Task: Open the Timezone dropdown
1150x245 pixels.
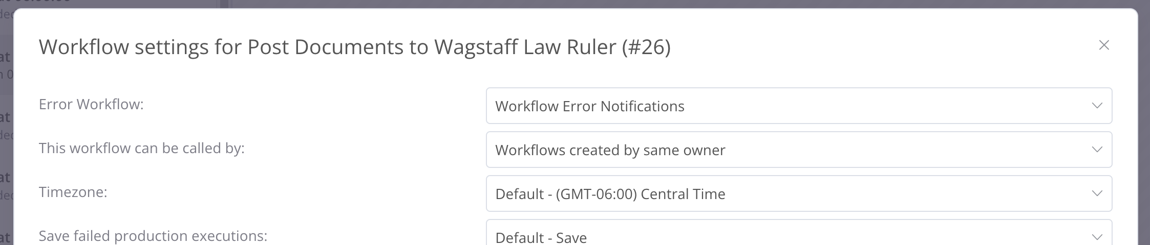Action: (799, 193)
